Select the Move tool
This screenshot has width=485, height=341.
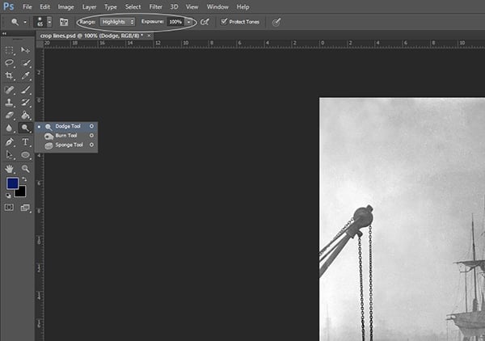click(25, 50)
